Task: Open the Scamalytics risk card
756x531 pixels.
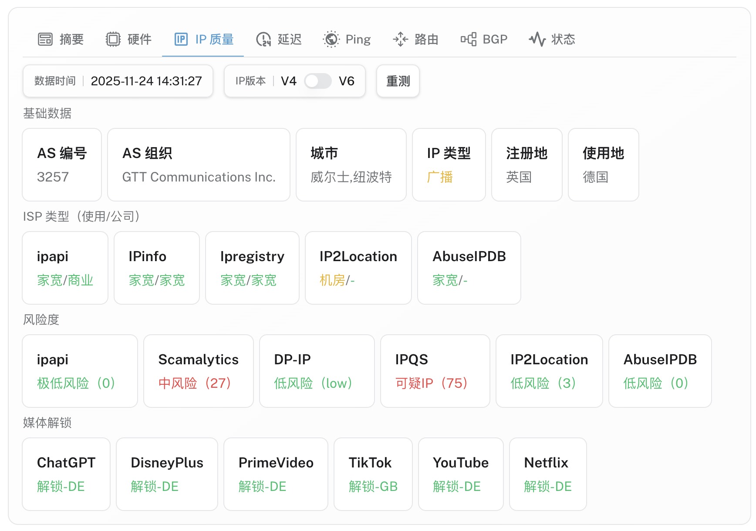Action: pos(198,371)
